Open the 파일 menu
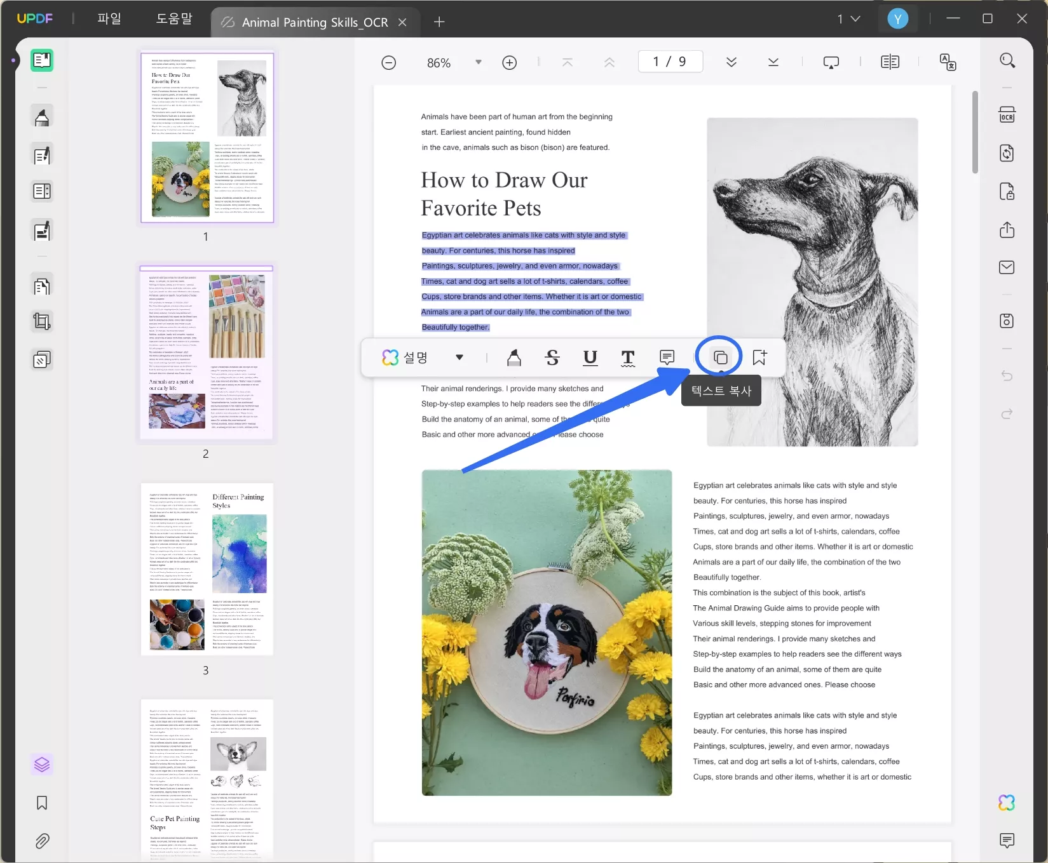 pyautogui.click(x=109, y=19)
